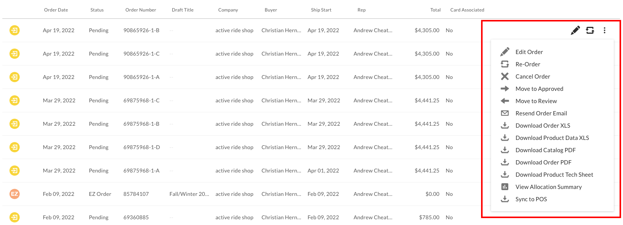Click the sync icon next to Sync to POS
This screenshot has width=623, height=225.
505,199
